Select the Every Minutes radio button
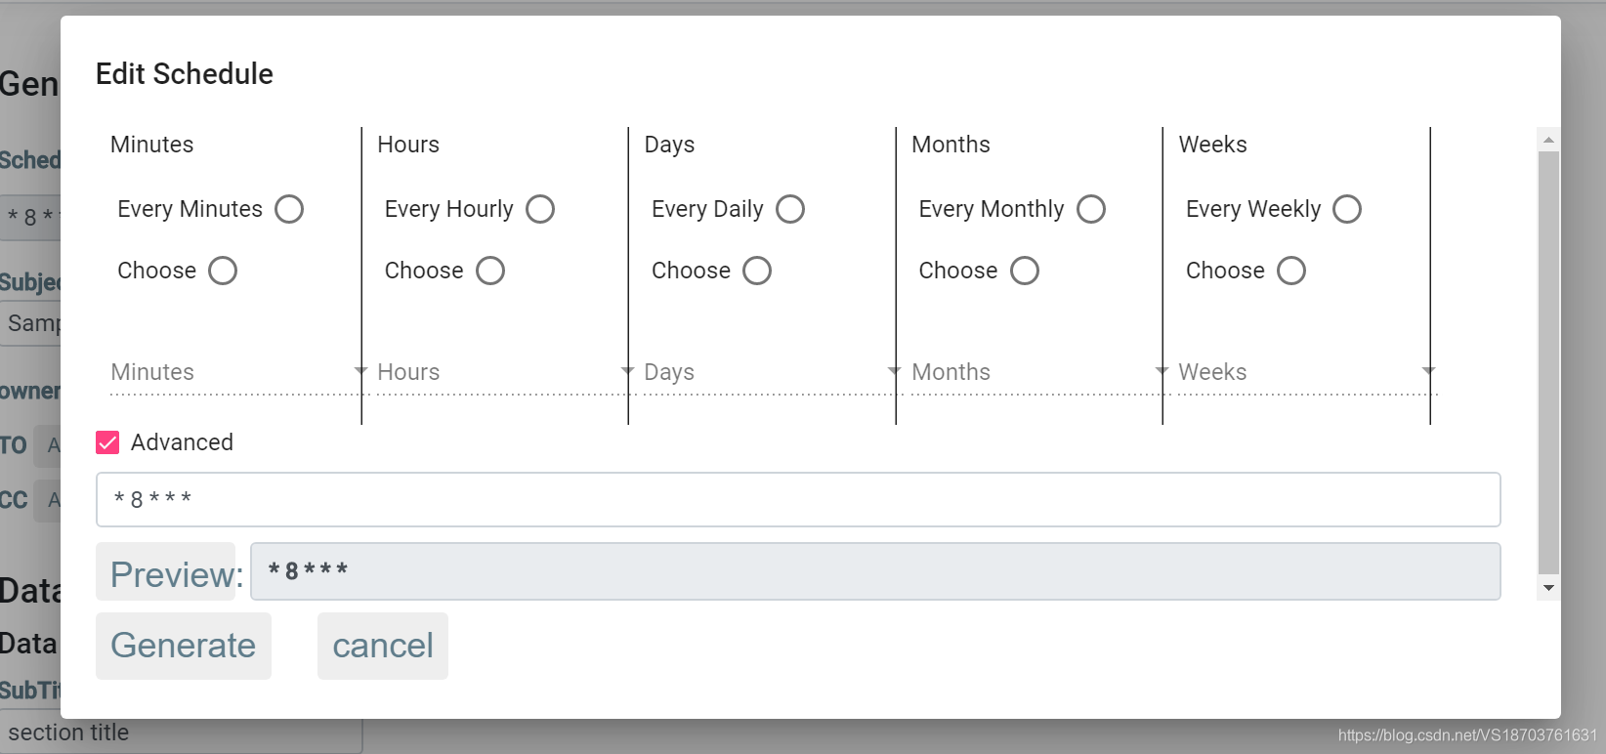Viewport: 1606px width, 754px height. click(x=289, y=209)
